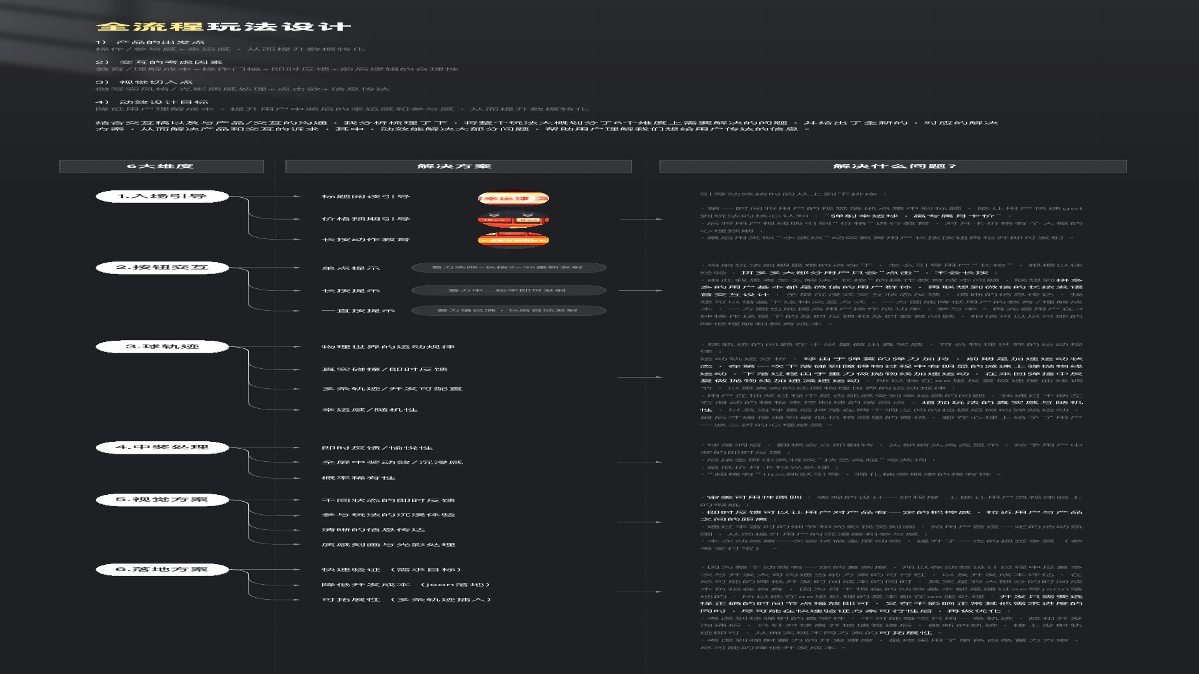This screenshot has height=674, width=1199.
Task: Click the '长按提示' label
Action: click(x=351, y=291)
